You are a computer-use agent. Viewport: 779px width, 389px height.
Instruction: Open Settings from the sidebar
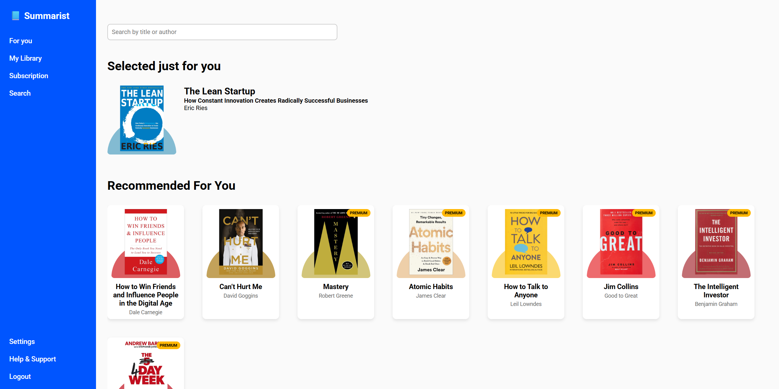point(22,341)
